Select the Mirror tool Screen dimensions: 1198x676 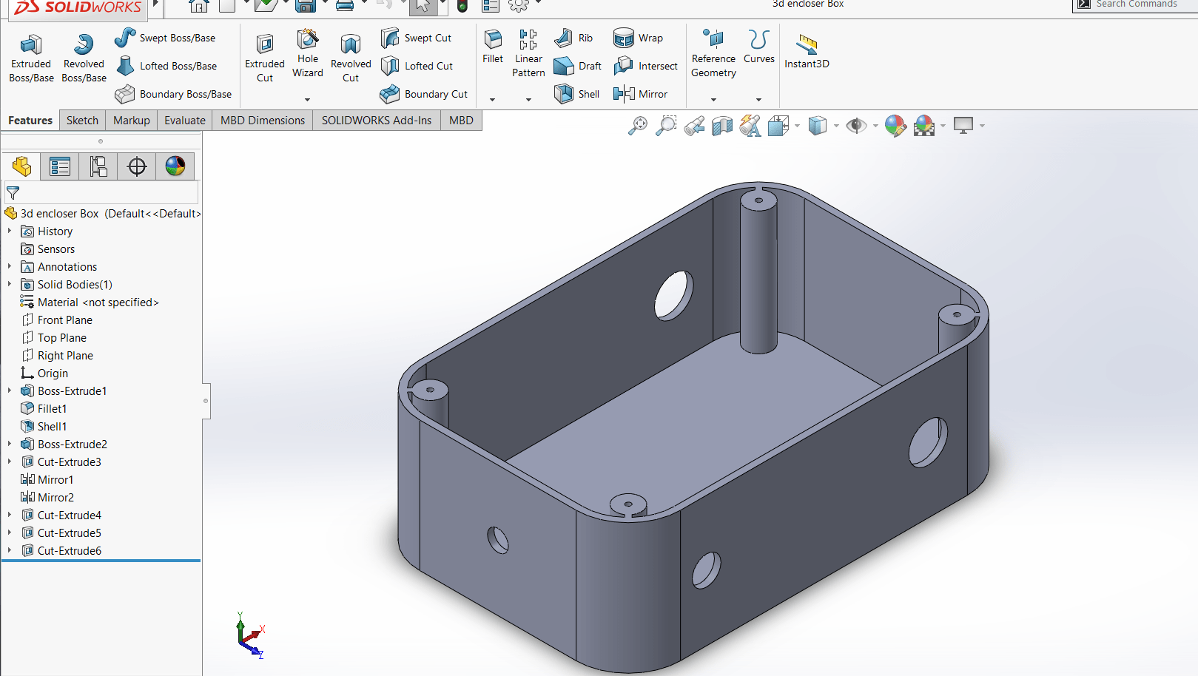[x=641, y=94]
